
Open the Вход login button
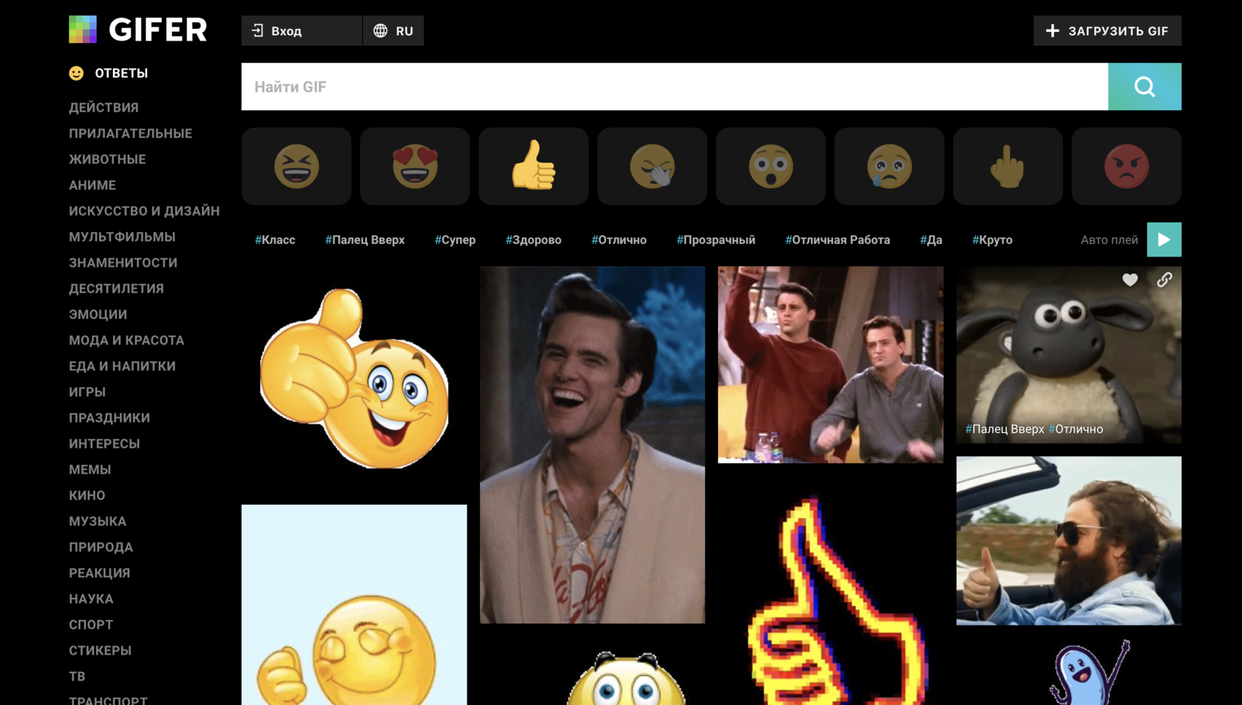pos(302,30)
